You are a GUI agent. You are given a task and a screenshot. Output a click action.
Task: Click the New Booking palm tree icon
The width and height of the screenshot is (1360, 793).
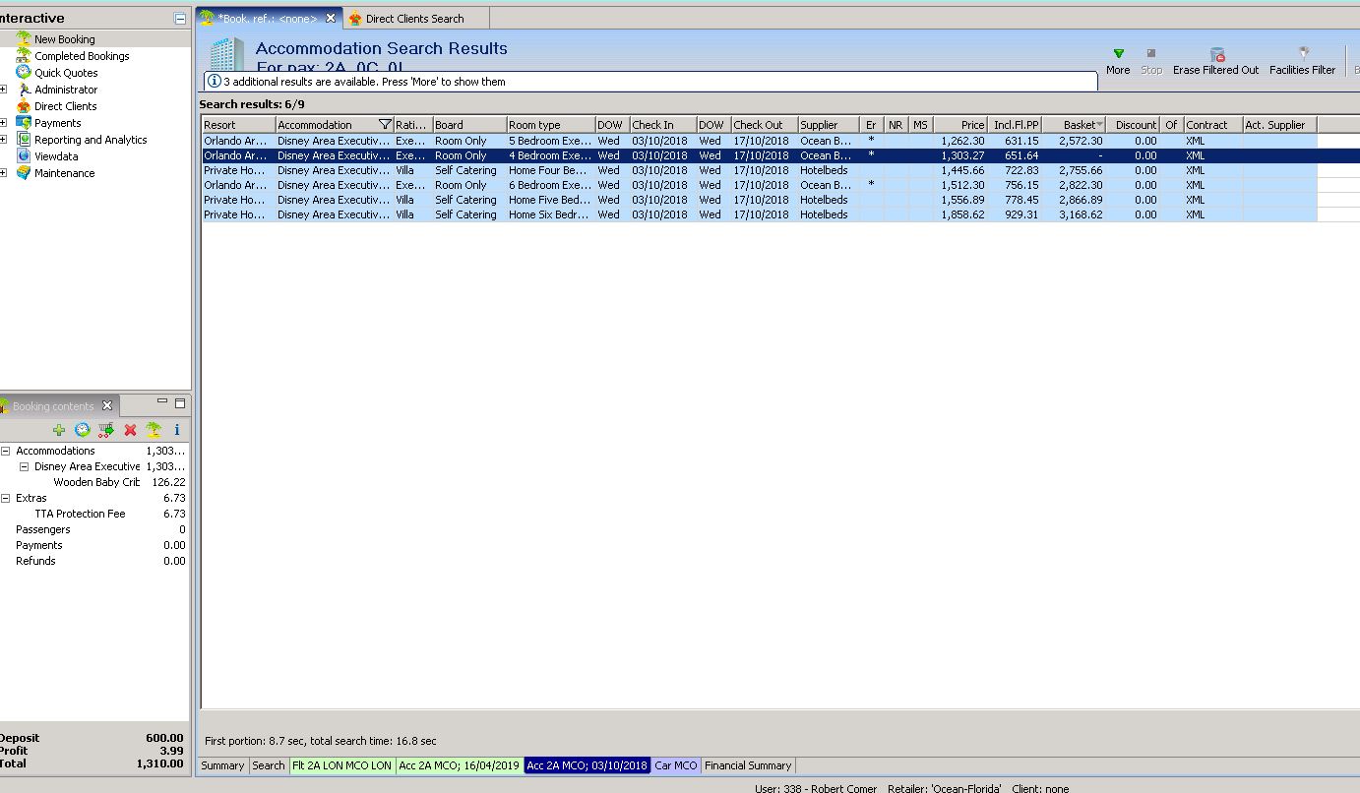(24, 39)
